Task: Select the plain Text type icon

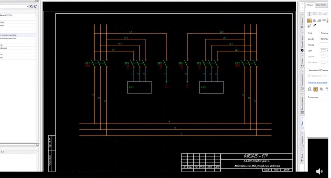Action: (309, 14)
